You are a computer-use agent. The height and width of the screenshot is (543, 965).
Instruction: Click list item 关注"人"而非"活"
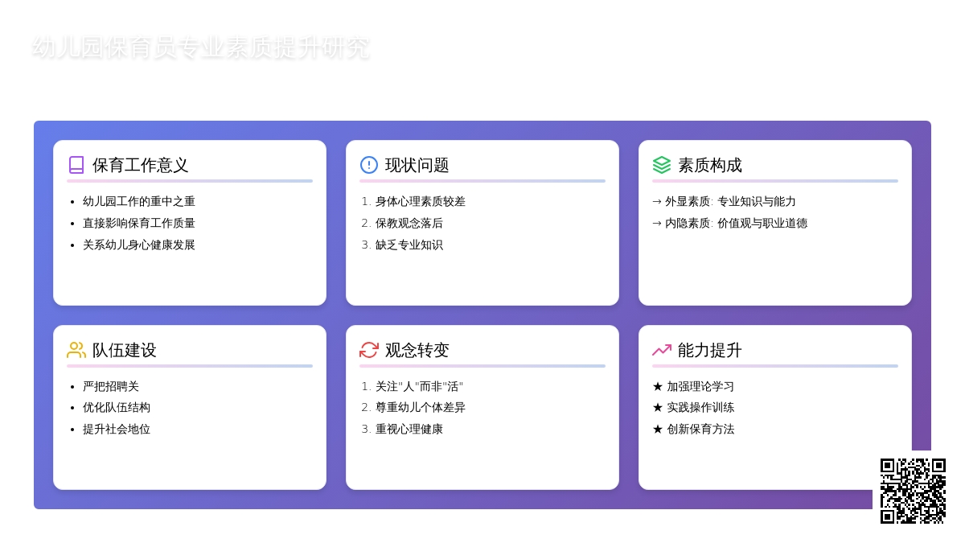coord(420,386)
